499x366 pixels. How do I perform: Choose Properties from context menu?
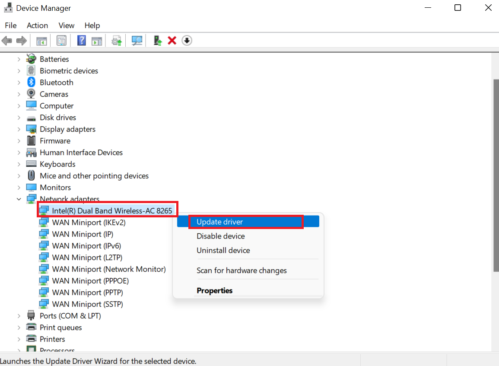248,290
